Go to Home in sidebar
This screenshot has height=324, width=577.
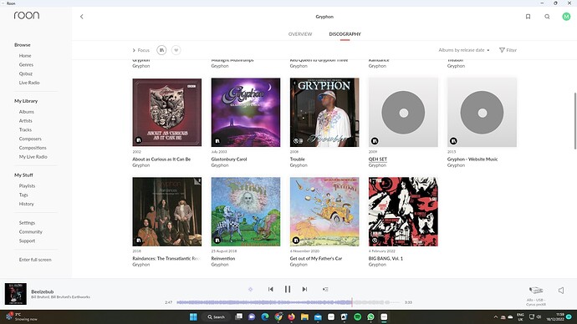25,55
